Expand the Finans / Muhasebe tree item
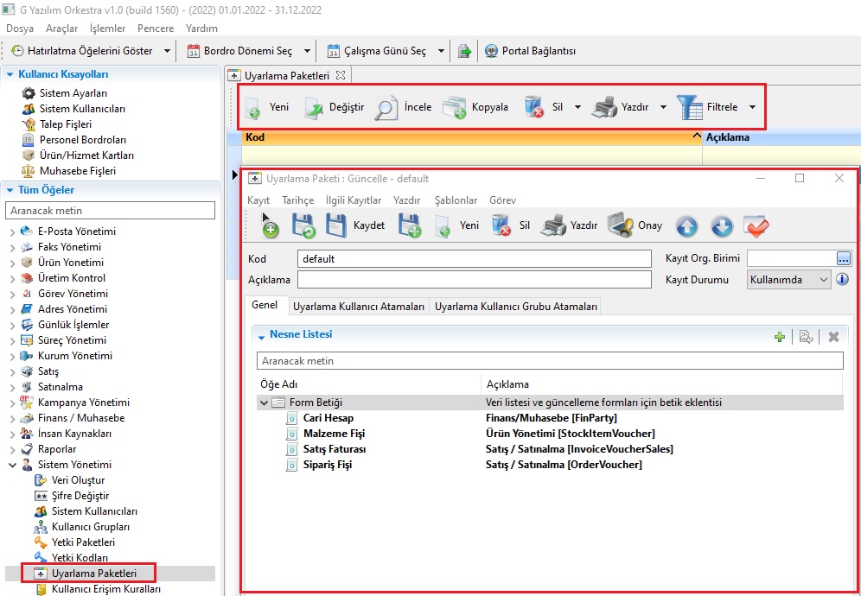This screenshot has height=596, width=861. (x=11, y=418)
